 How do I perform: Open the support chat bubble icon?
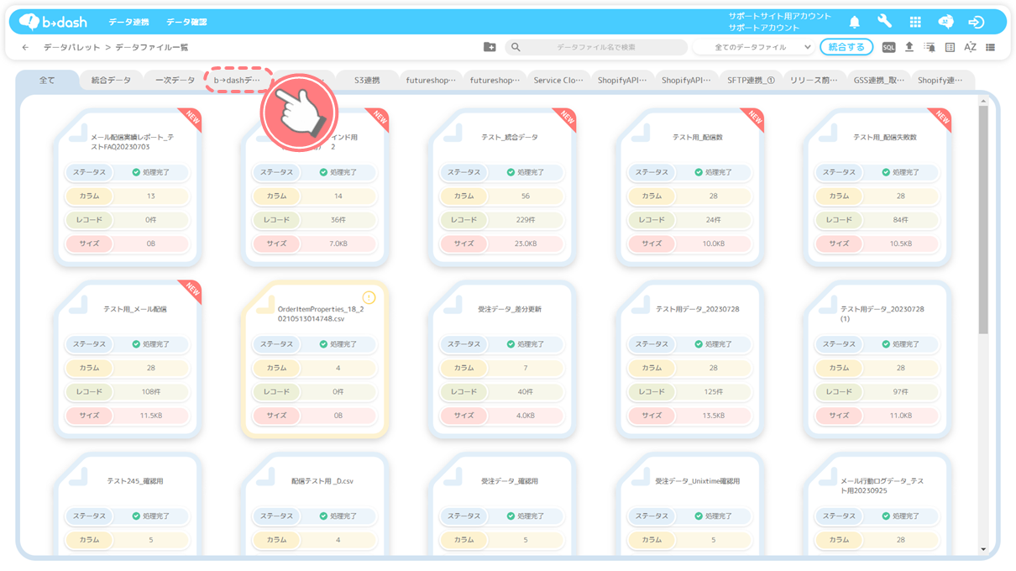pyautogui.click(x=945, y=22)
